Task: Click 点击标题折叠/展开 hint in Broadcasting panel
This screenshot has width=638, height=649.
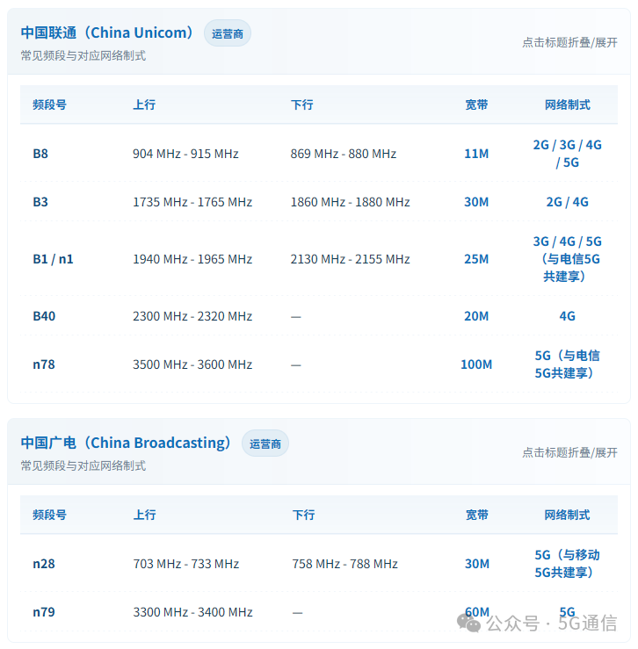Action: click(569, 452)
